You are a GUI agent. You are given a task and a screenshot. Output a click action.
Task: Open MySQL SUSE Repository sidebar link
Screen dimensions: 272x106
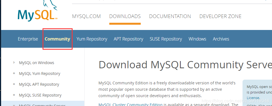click(40, 95)
